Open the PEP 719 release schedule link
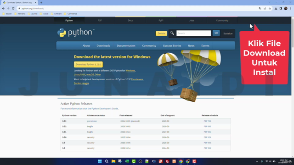The width and height of the screenshot is (294, 165). click(207, 121)
